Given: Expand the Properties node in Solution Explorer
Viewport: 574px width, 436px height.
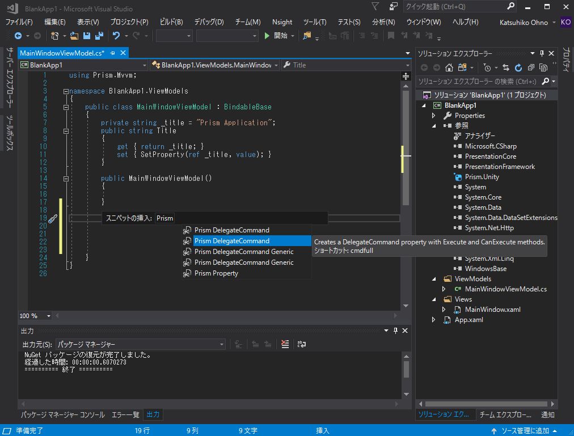Looking at the screenshot, I should tap(434, 116).
